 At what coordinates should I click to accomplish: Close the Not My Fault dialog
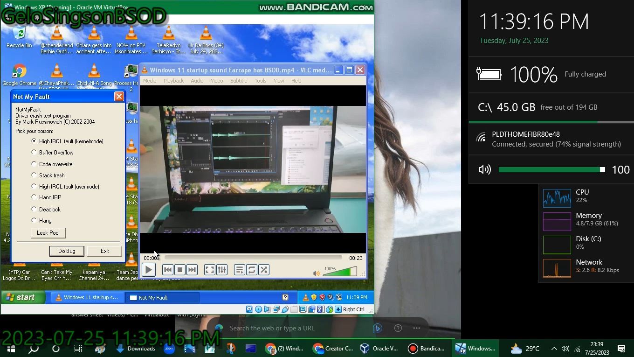[119, 97]
